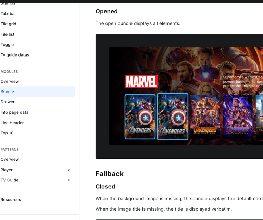Click 'The open bundle displays all elements.' text
This screenshot has width=263, height=220.
tap(138, 23)
